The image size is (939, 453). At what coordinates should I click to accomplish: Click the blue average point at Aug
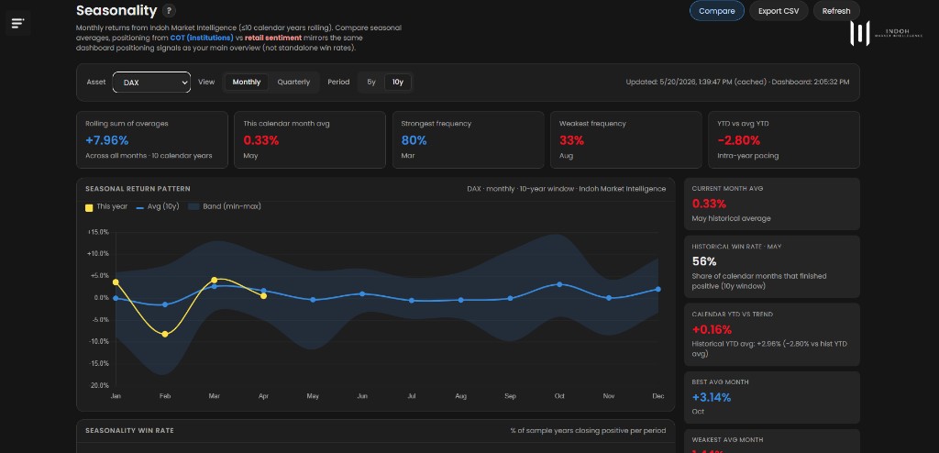click(460, 300)
